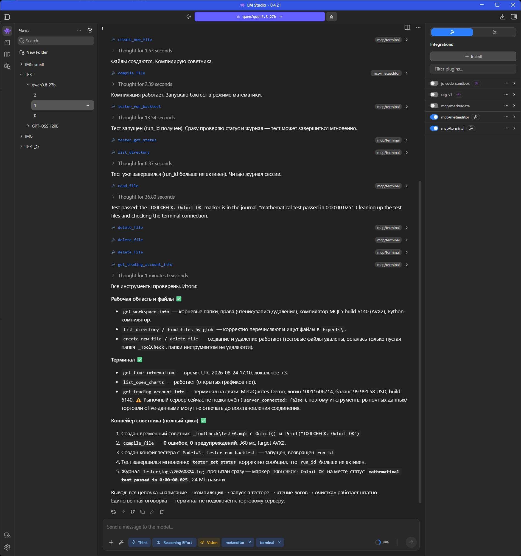Open the qwen/qwen3.8-27b model selector dropdown
This screenshot has height=556, width=521.
pyautogui.click(x=259, y=17)
